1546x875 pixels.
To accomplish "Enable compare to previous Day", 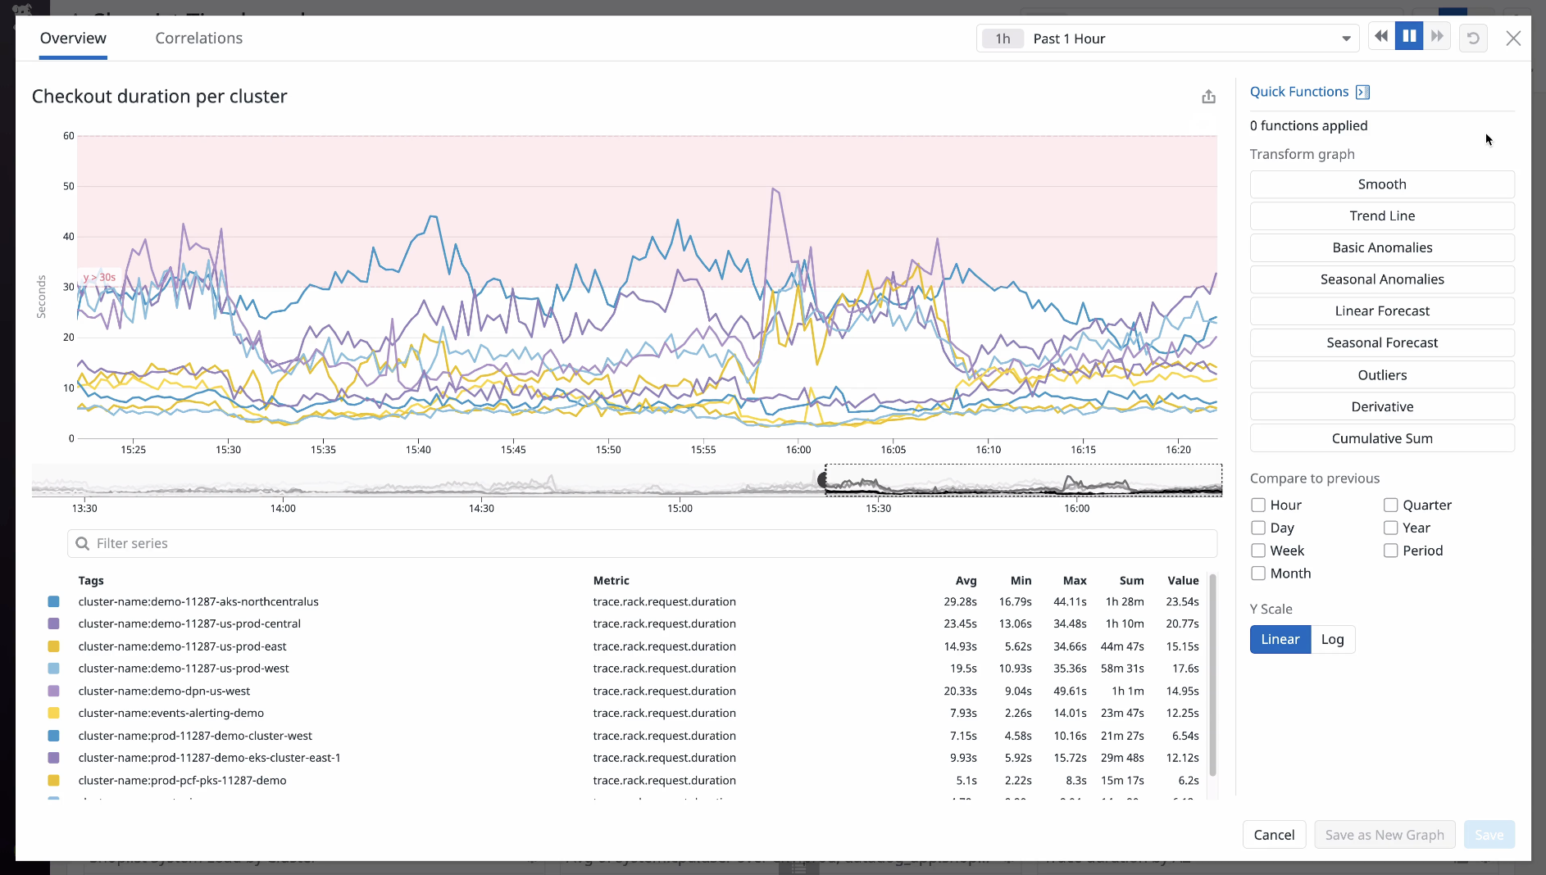I will 1258,528.
